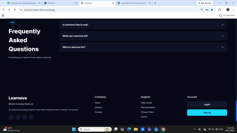Click the FAQ badge label
This screenshot has width=237, height=133.
pyautogui.click(x=12, y=22)
